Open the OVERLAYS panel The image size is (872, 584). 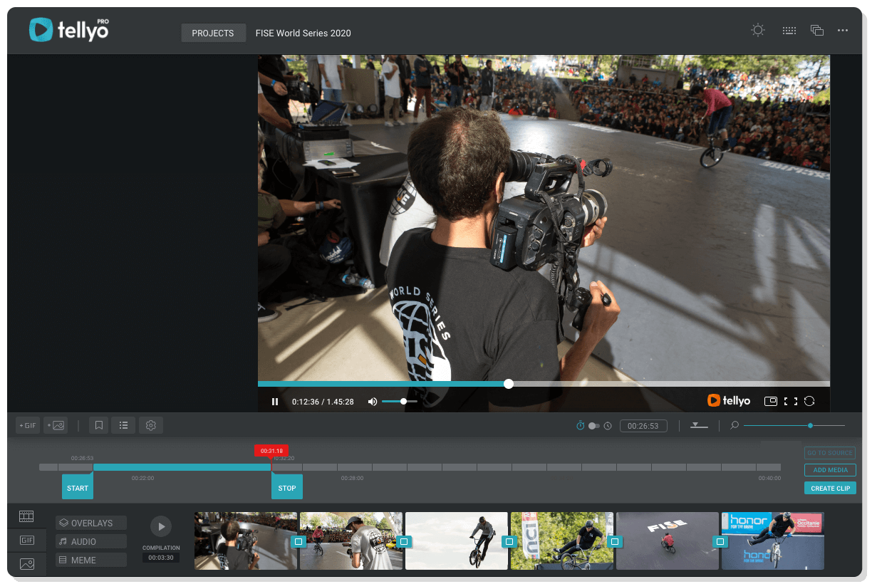tap(91, 523)
